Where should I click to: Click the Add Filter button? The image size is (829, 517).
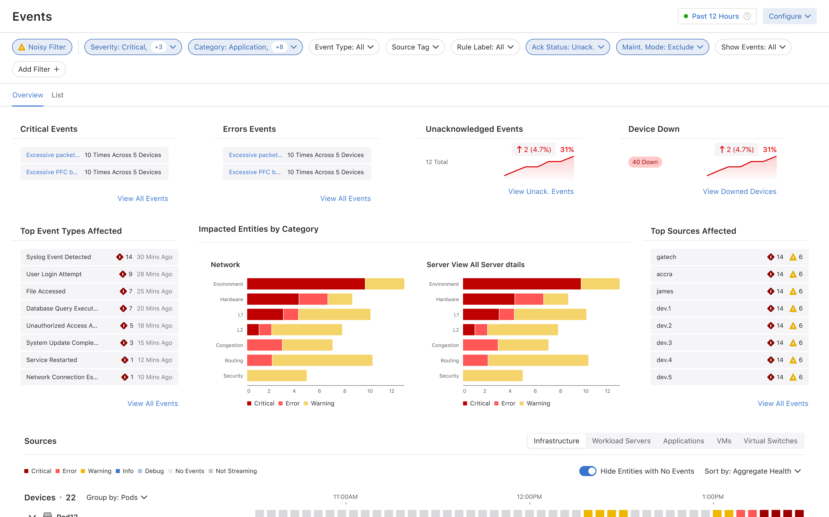tap(39, 69)
